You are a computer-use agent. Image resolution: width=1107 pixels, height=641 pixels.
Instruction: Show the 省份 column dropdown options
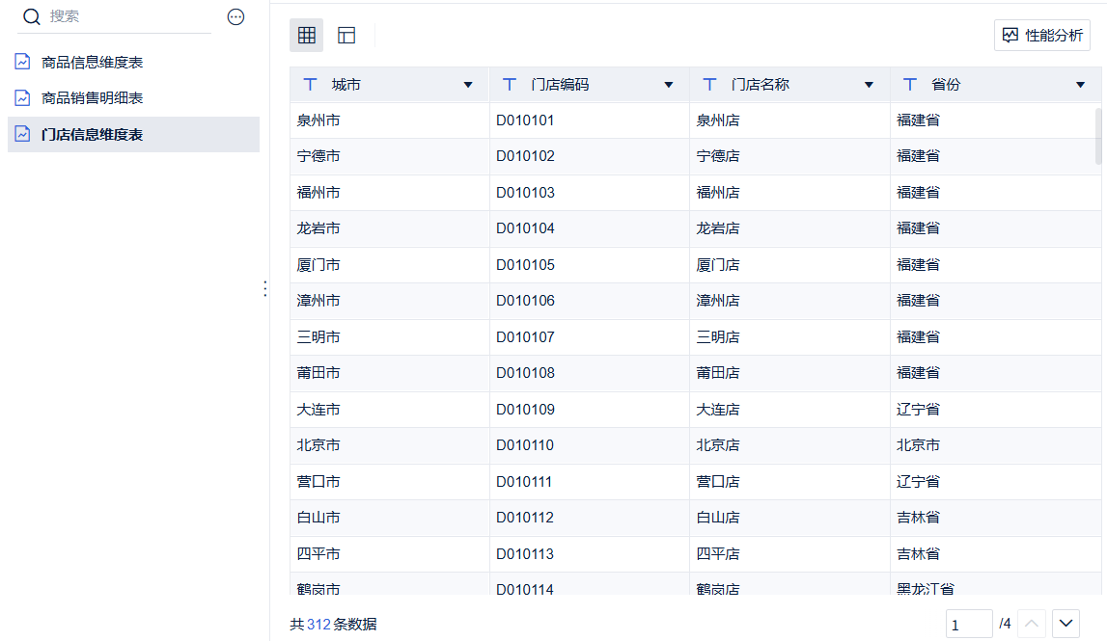1080,85
